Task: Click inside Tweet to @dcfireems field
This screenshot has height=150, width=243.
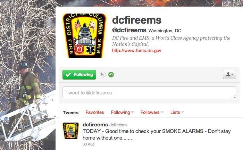Action: 149,92
